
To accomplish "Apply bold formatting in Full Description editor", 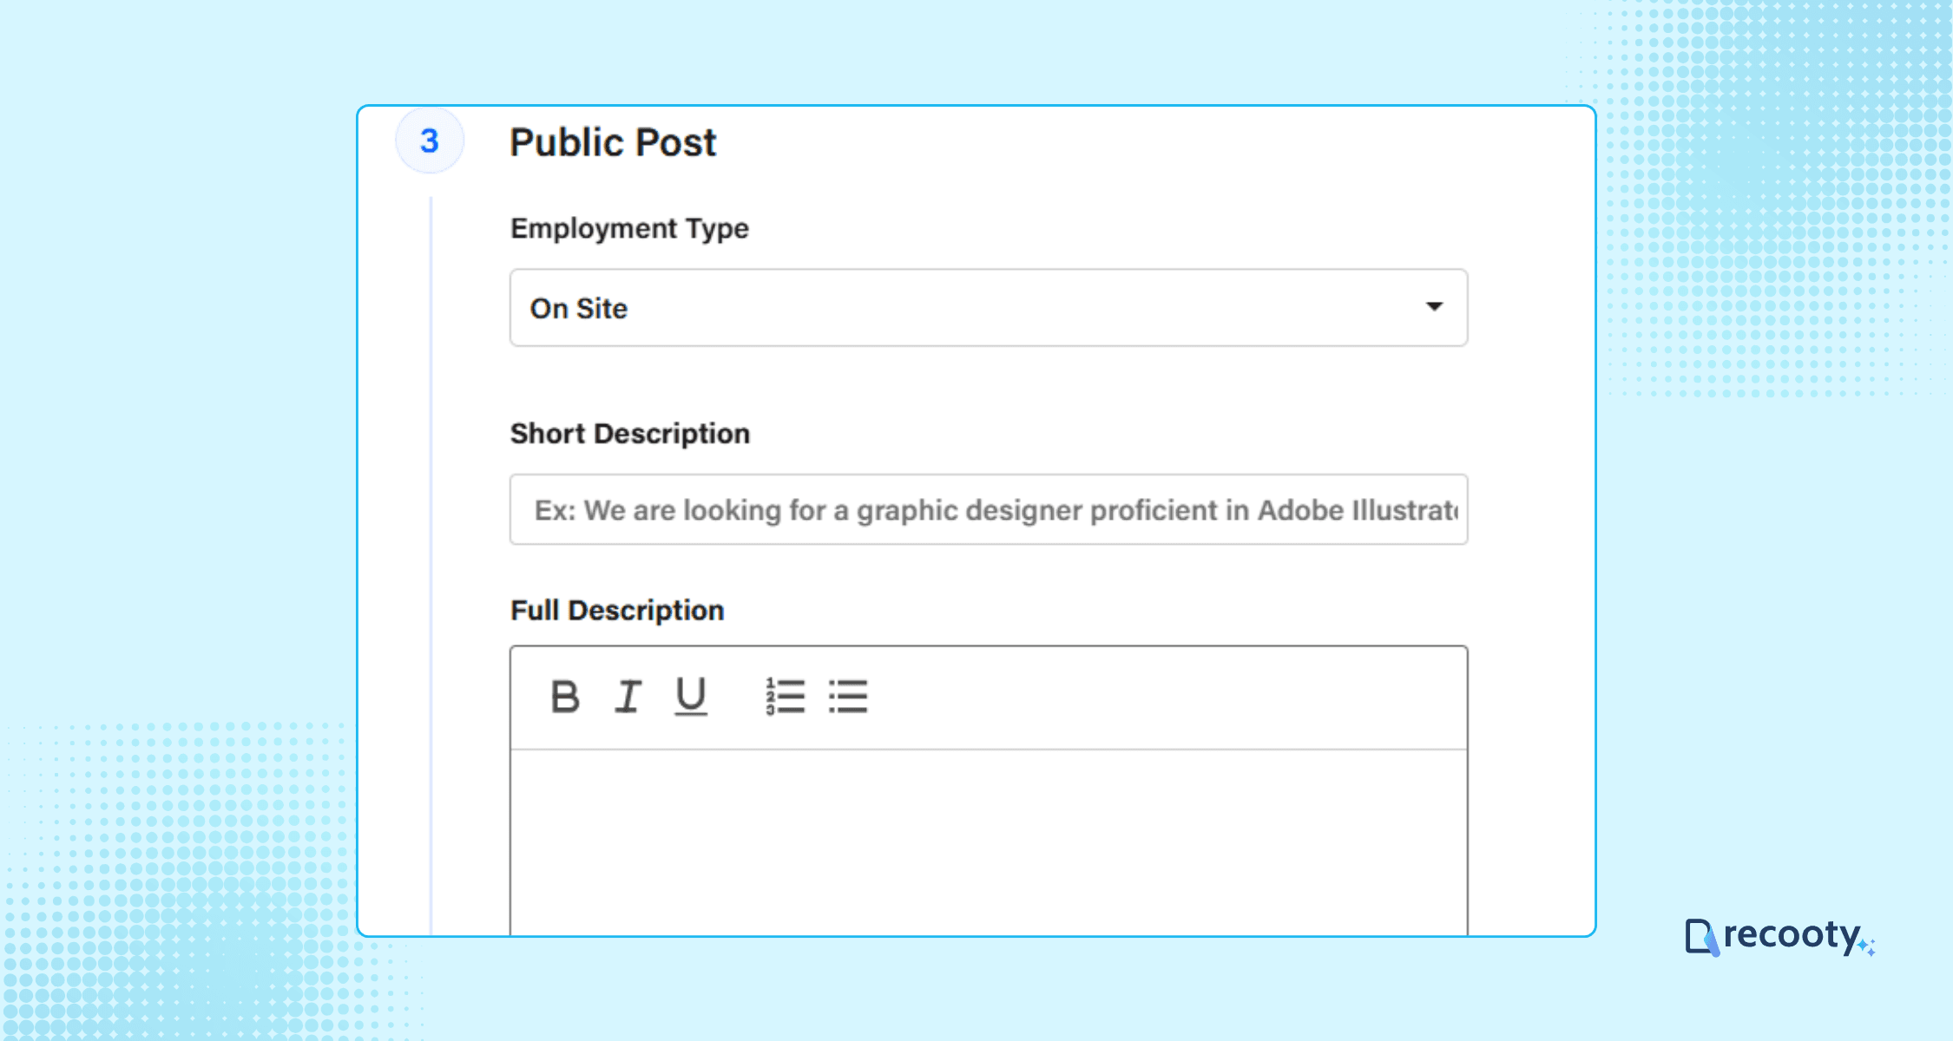I will [x=565, y=697].
